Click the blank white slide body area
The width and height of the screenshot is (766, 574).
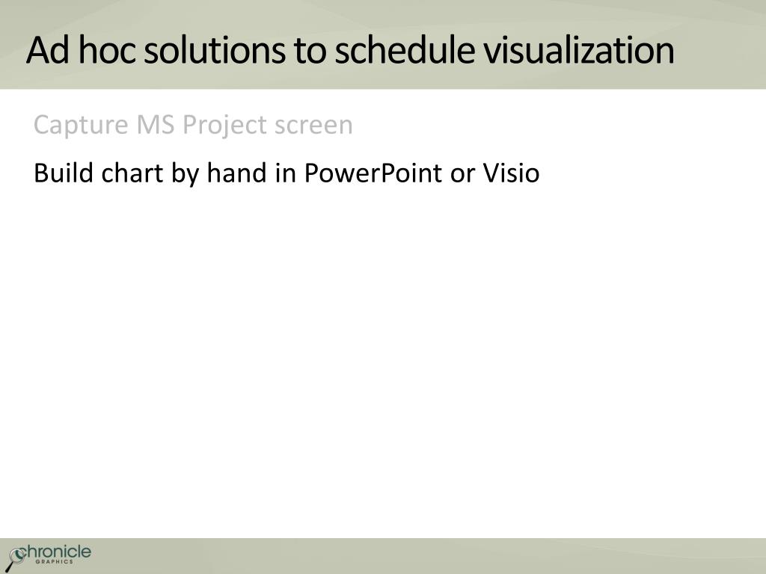click(x=383, y=361)
